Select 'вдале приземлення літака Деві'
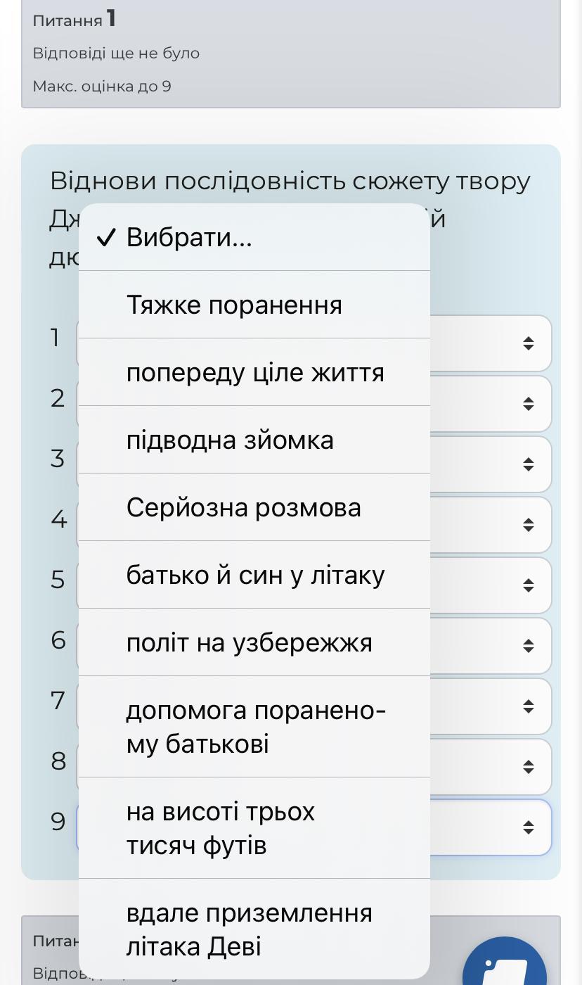This screenshot has height=985, width=582. coord(253,930)
